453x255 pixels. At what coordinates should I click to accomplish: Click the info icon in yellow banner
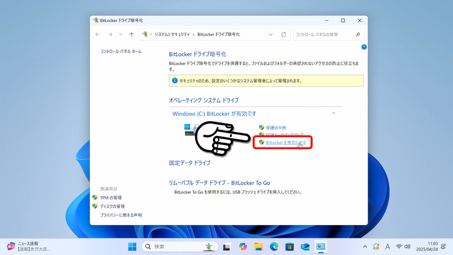[175, 80]
